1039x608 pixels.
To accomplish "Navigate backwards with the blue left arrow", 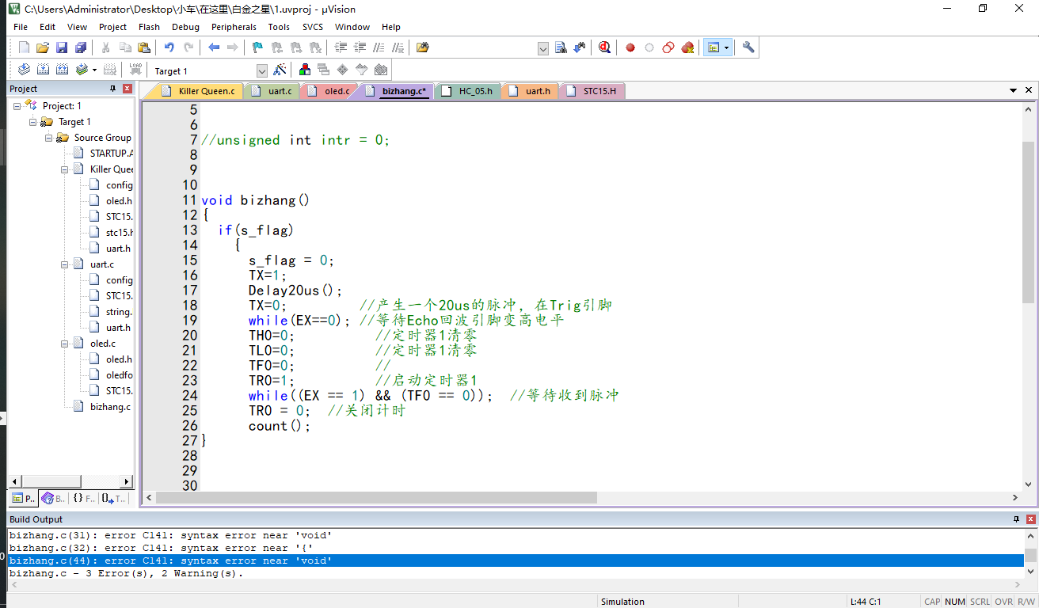I will point(214,47).
